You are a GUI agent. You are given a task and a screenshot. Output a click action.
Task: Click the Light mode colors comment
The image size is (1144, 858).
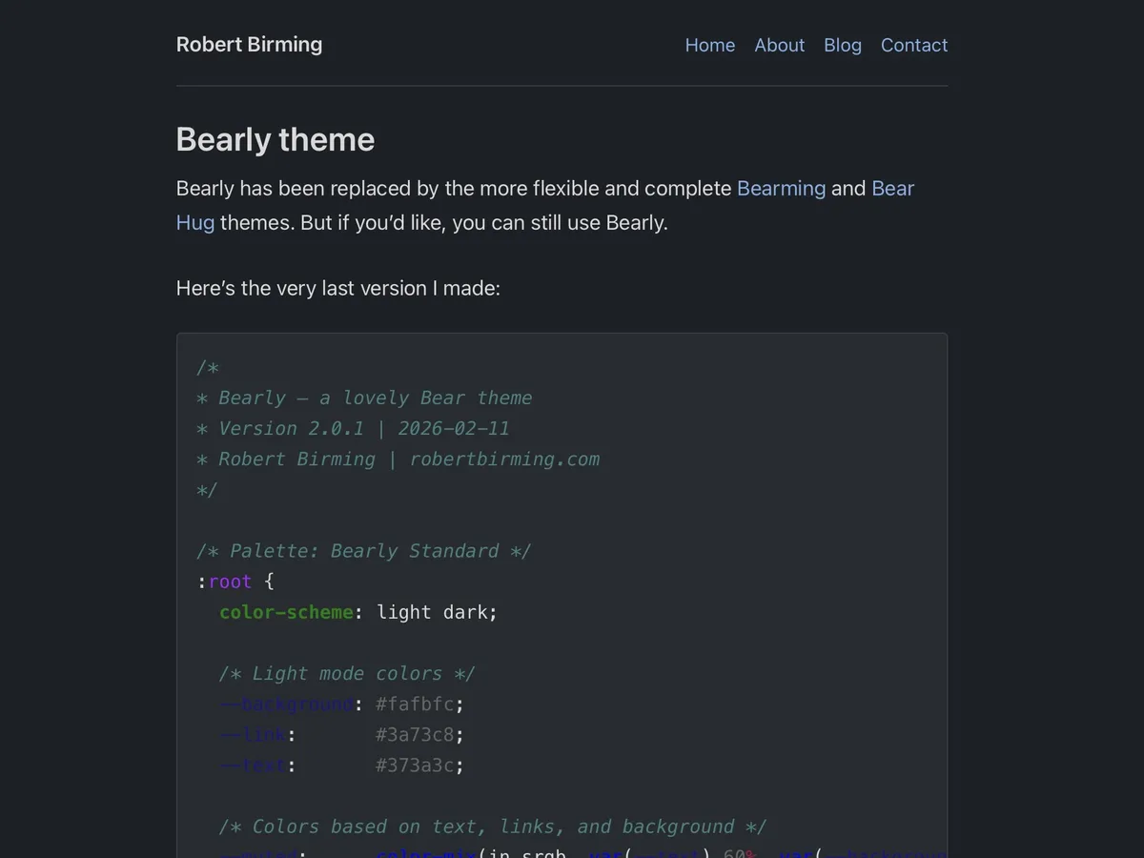346,673
